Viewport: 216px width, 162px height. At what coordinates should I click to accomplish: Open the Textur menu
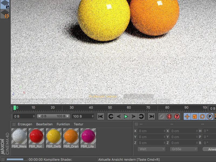pyautogui.click(x=79, y=124)
